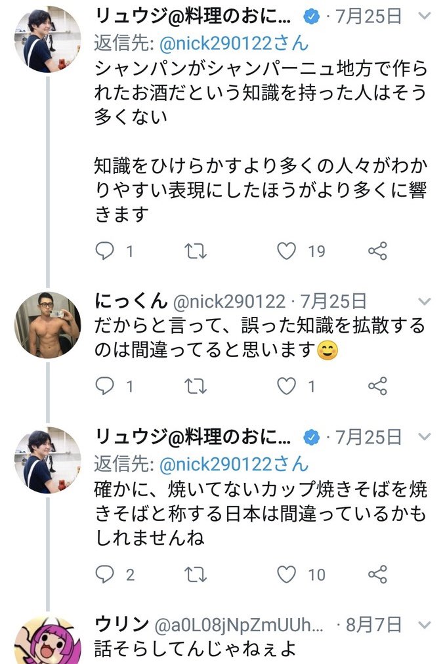Screen dimensions: 445x664
Task: Like the tweet with 19 likes
Action: click(287, 251)
